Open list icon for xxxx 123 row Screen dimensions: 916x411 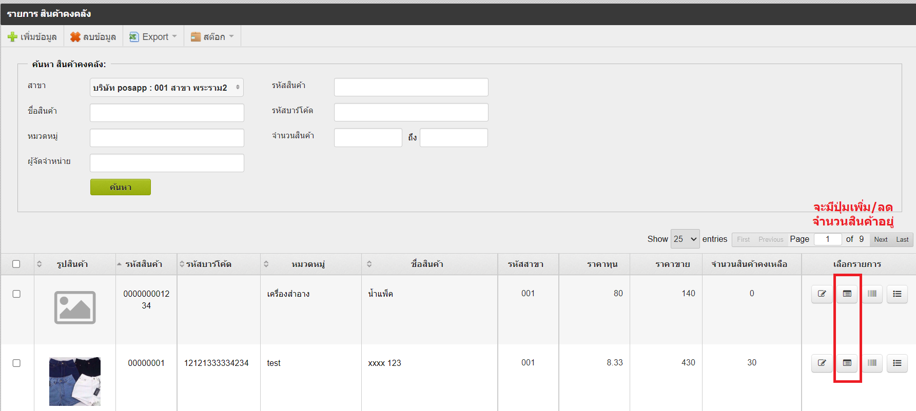click(897, 363)
